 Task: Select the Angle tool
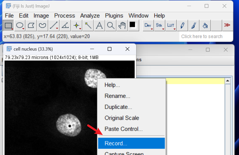pyautogui.click(x=65, y=26)
